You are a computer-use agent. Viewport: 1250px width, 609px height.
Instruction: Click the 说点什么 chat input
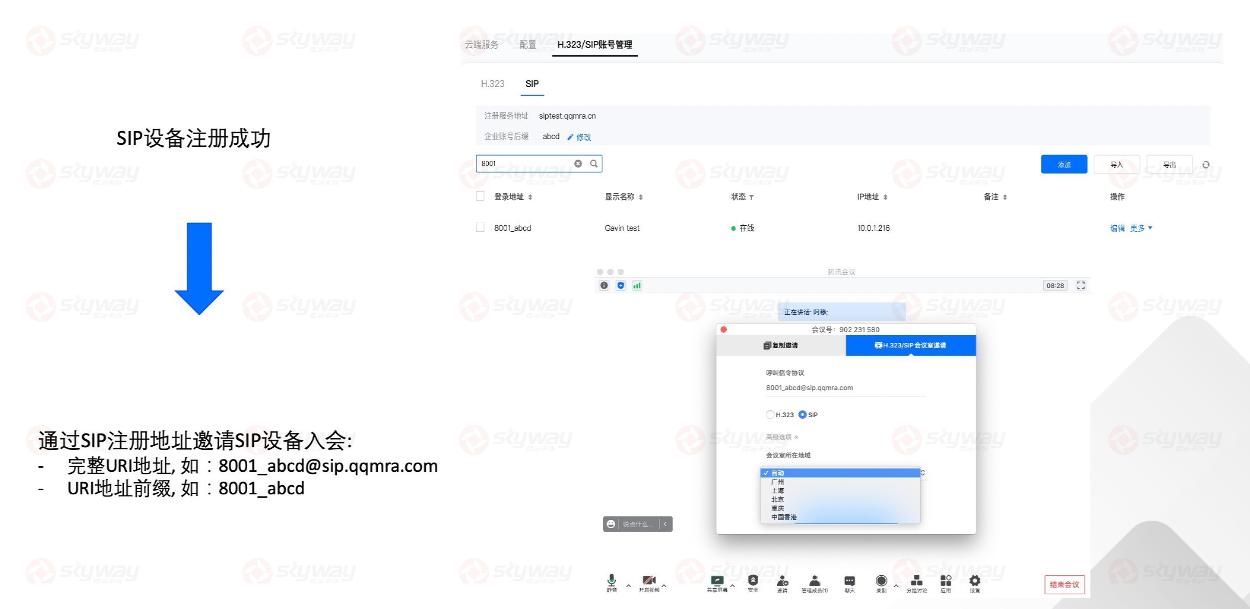tap(638, 524)
